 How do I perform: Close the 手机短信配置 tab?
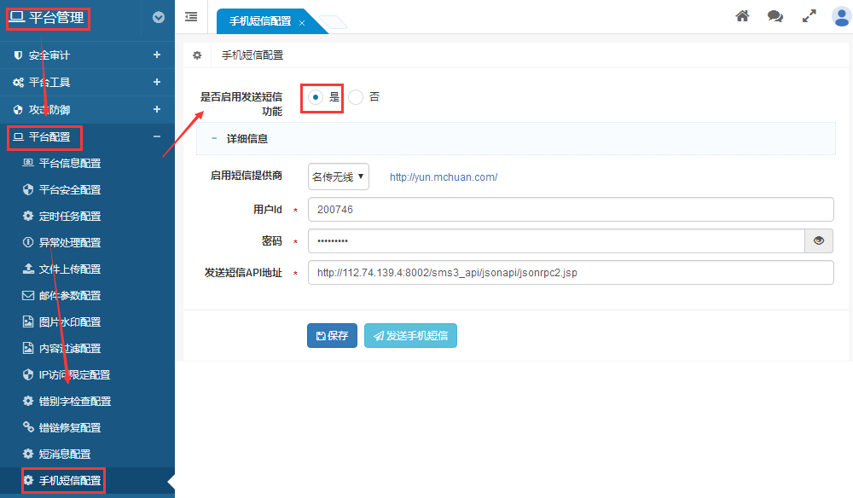[x=302, y=22]
